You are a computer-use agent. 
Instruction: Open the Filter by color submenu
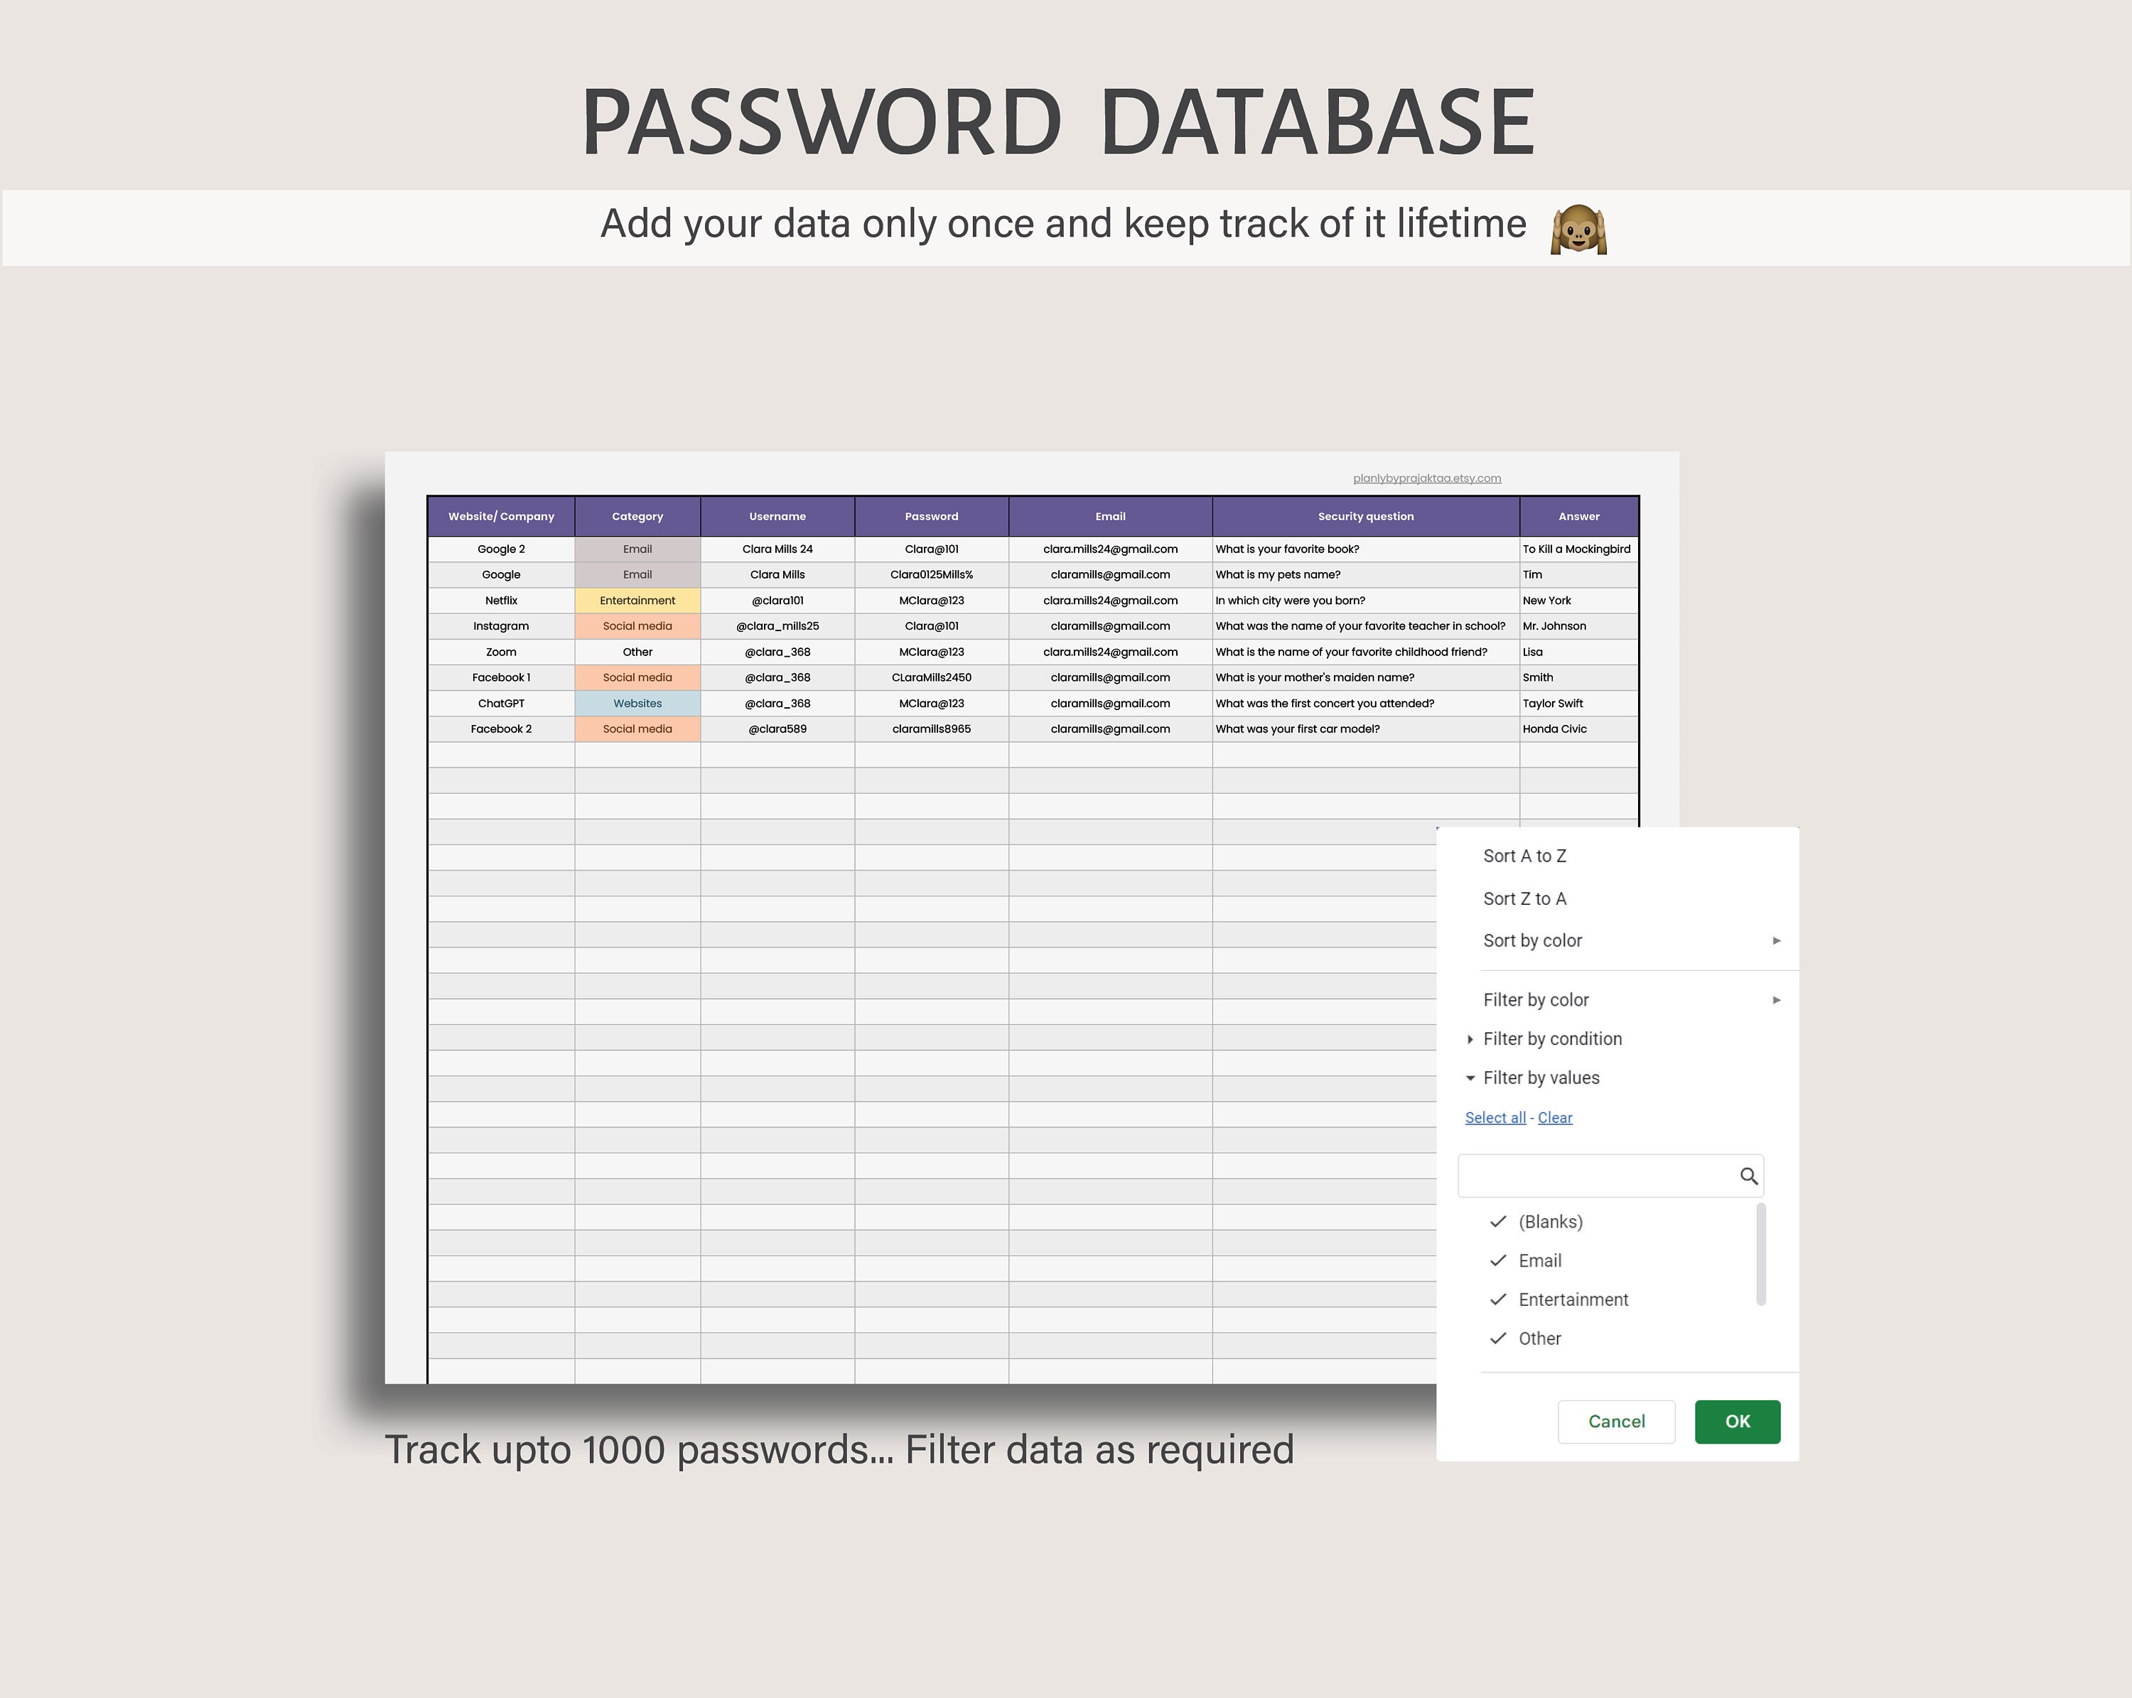pyautogui.click(x=1535, y=999)
